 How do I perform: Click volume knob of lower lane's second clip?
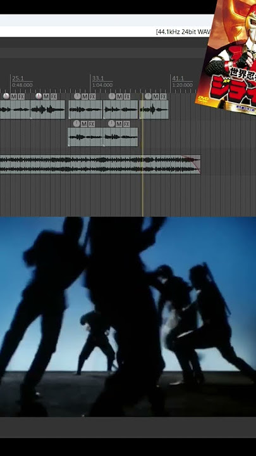coord(111,123)
